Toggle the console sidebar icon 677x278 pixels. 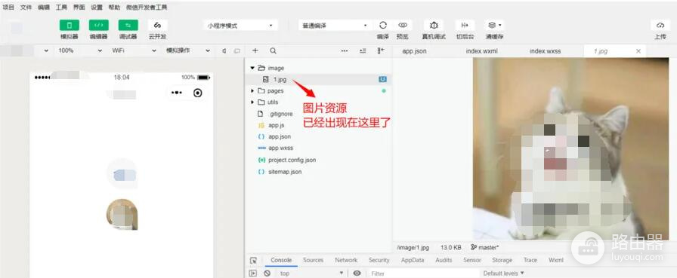[253, 273]
